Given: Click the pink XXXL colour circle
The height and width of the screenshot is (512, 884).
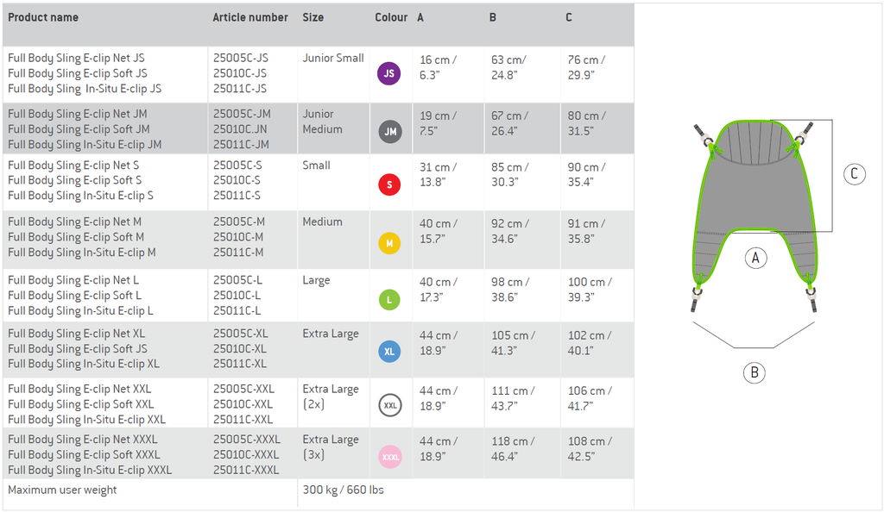Looking at the screenshot, I should 390,457.
